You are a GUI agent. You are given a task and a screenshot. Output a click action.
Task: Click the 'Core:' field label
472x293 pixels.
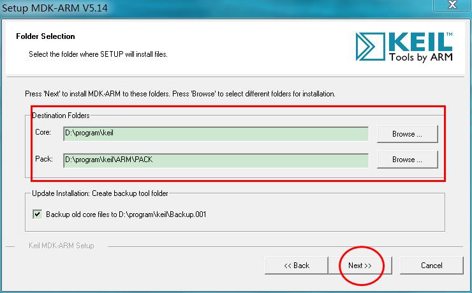pyautogui.click(x=43, y=132)
